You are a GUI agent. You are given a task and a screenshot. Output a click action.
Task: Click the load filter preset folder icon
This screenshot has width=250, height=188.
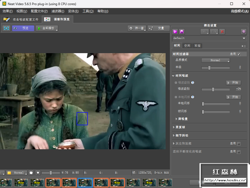[175, 32]
